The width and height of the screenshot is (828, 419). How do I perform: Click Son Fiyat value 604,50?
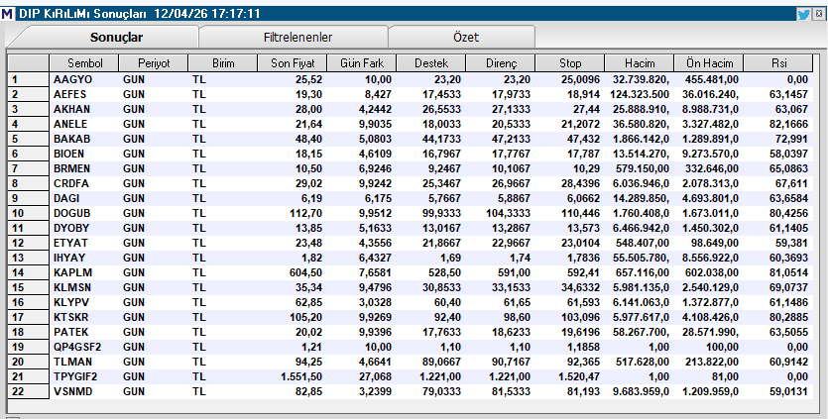(304, 272)
